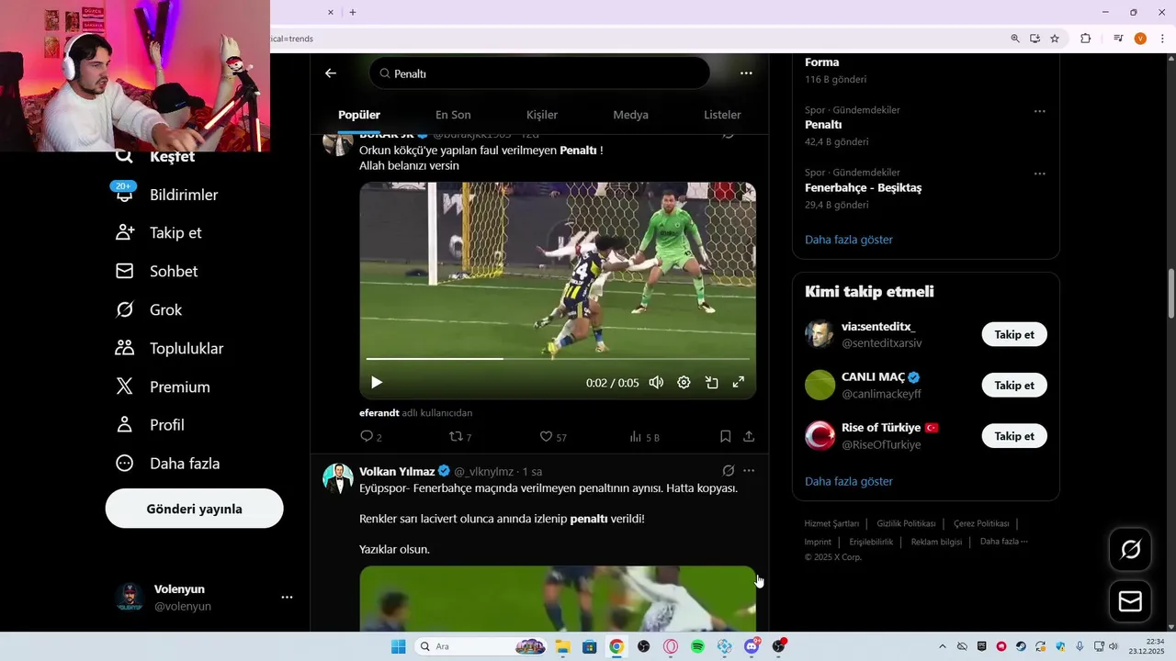Go back with the left arrow icon
Viewport: 1176px width, 661px height.
click(331, 73)
